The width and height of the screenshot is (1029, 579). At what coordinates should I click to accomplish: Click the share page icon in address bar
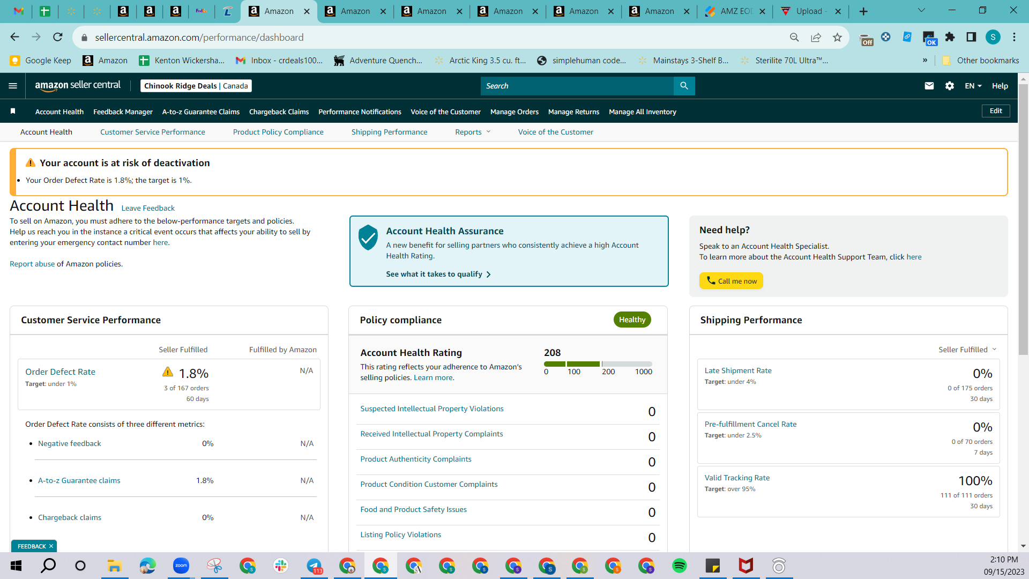[x=816, y=37]
